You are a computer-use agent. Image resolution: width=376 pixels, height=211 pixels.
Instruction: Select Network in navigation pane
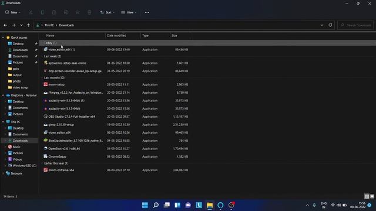tap(16, 173)
